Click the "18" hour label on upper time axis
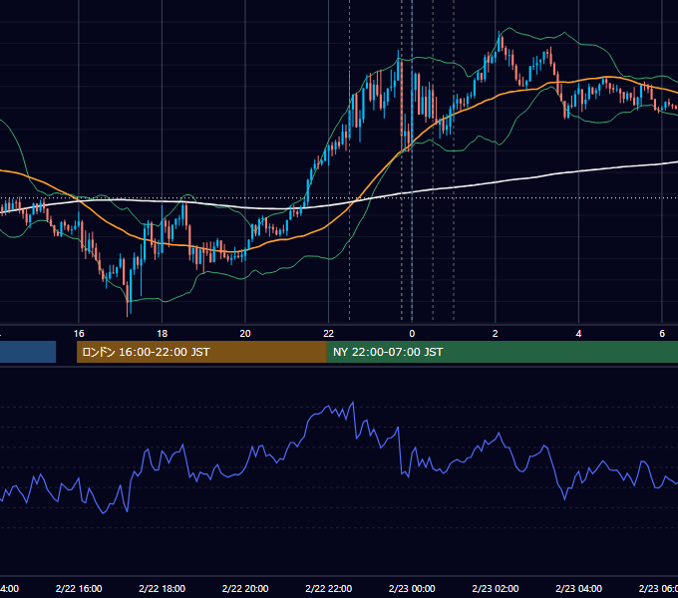678x598 pixels. (x=162, y=334)
